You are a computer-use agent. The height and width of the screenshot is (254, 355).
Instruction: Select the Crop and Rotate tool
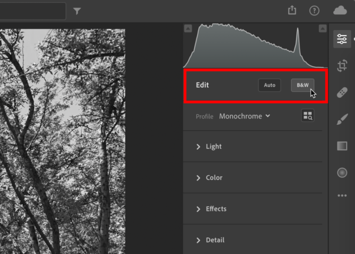tap(342, 66)
